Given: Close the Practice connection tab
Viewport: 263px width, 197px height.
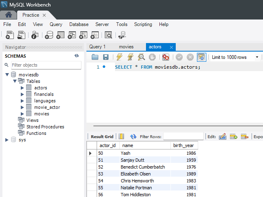Looking at the screenshot, I should tap(44, 15).
